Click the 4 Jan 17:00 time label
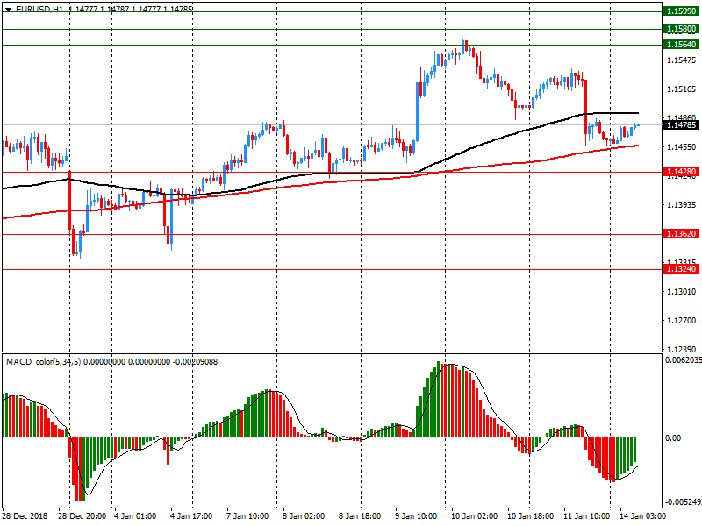The width and height of the screenshot is (702, 526). 191,516
